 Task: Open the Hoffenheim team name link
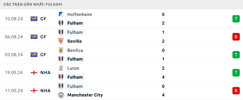(x=80, y=15)
